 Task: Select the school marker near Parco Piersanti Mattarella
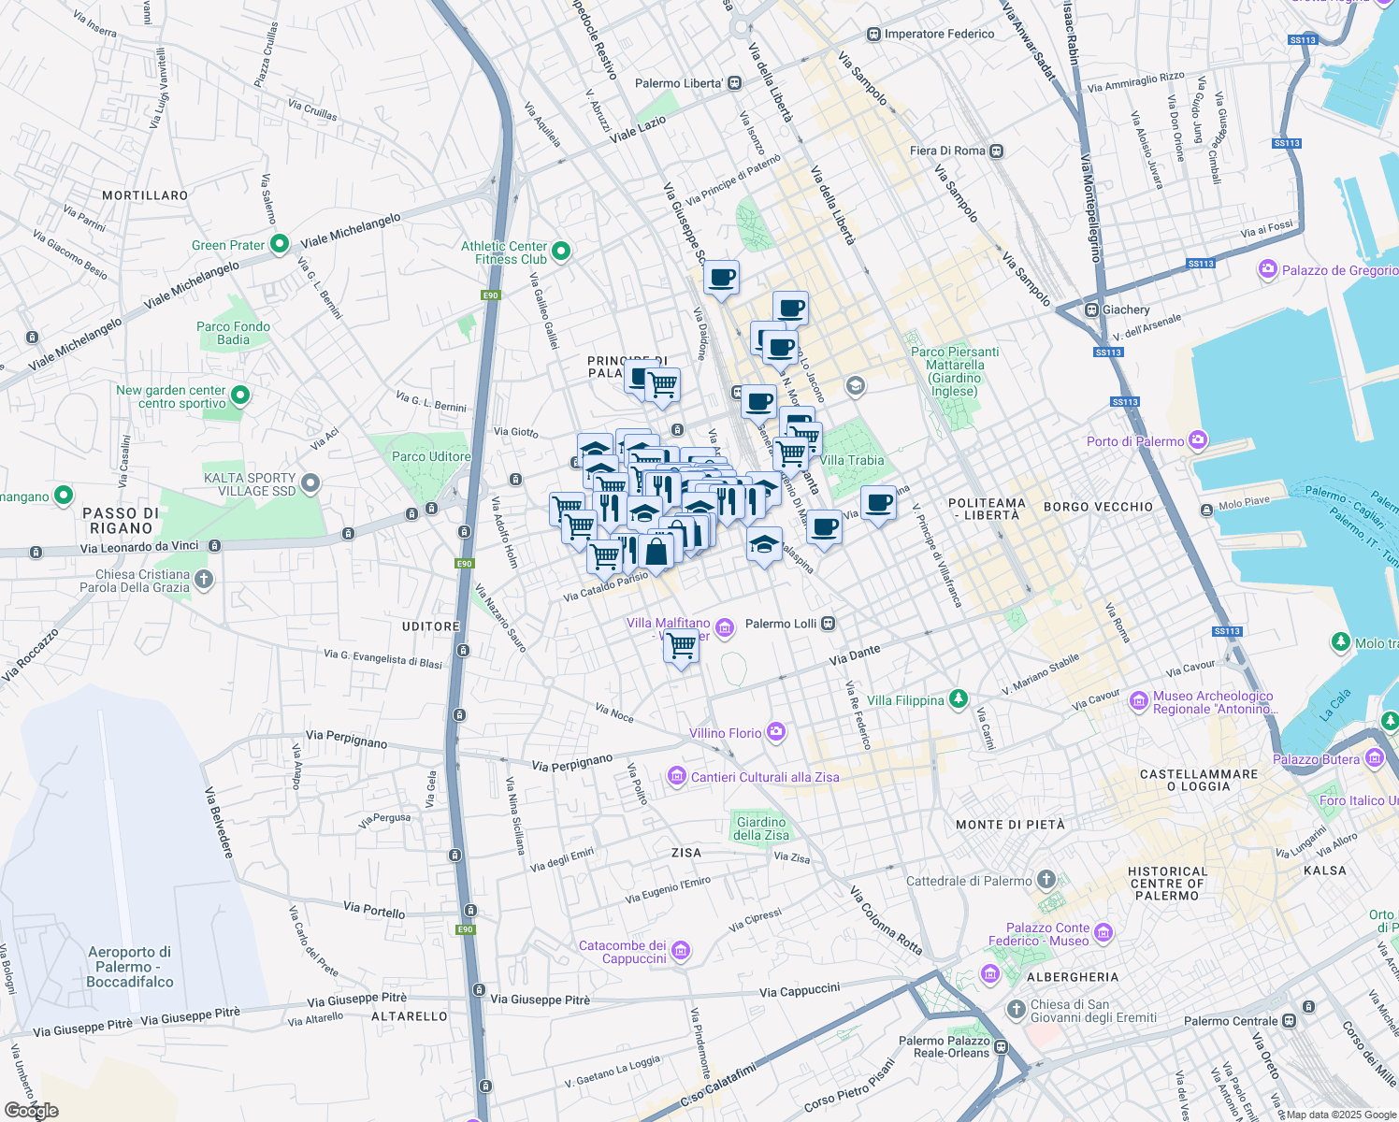(x=854, y=386)
